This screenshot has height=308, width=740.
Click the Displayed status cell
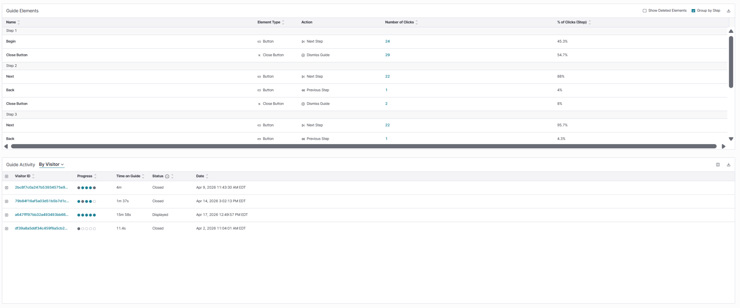pyautogui.click(x=160, y=214)
